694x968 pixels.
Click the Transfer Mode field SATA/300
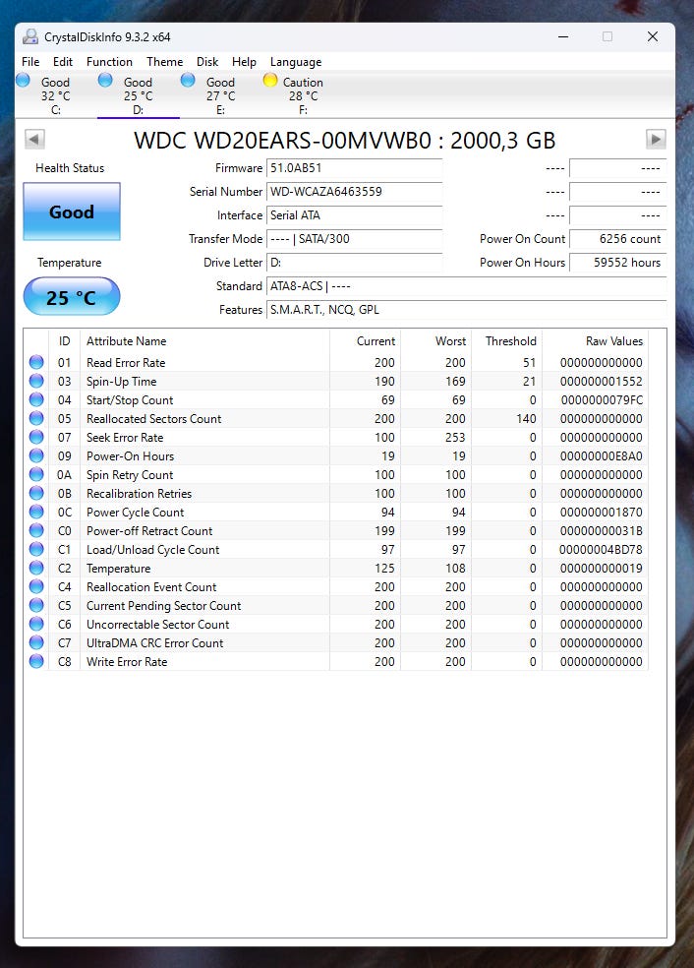coord(354,239)
